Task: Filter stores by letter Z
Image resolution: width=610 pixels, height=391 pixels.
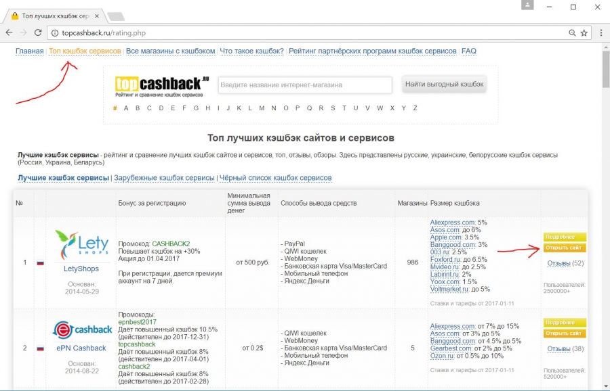Action: tap(415, 108)
